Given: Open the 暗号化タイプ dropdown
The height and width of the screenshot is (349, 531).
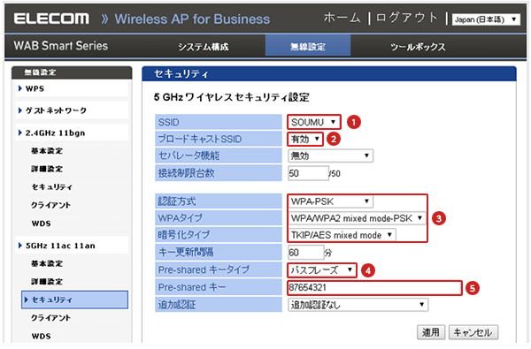Looking at the screenshot, I should [342, 235].
